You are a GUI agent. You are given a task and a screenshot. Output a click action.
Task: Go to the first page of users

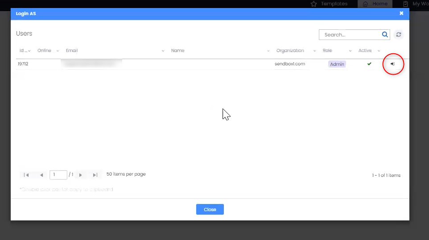click(26, 175)
